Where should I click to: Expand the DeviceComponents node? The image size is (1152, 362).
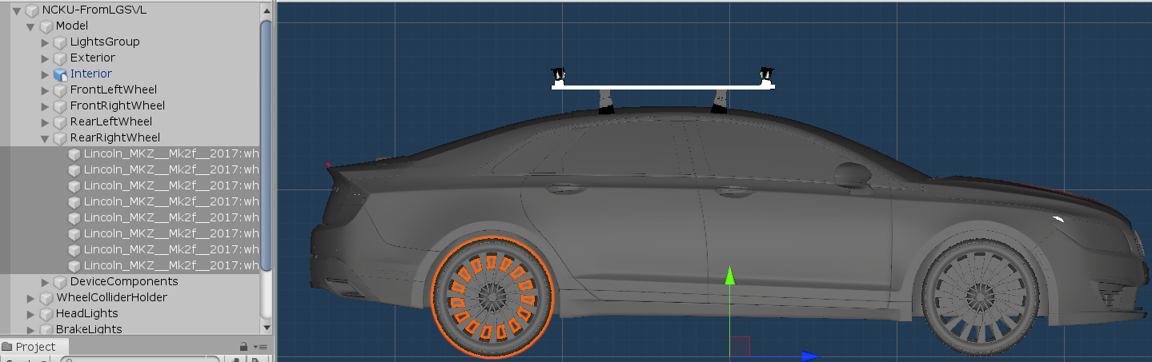(46, 282)
